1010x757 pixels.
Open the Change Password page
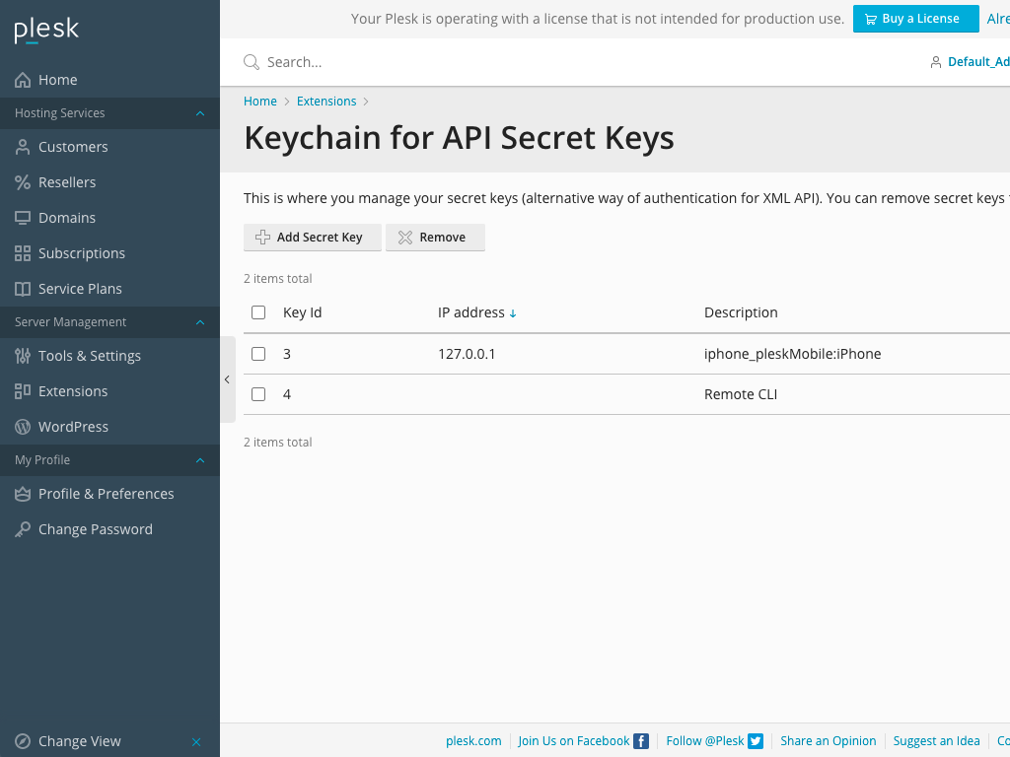[x=95, y=528]
